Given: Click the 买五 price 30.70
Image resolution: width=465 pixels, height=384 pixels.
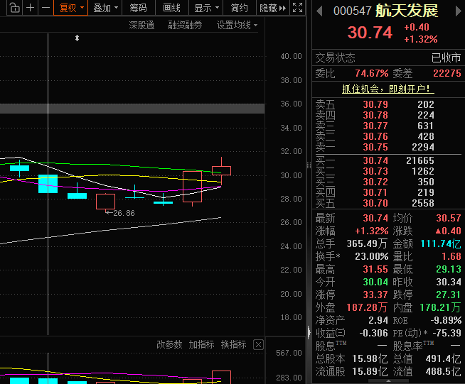Looking at the screenshot, I should 375,203.
